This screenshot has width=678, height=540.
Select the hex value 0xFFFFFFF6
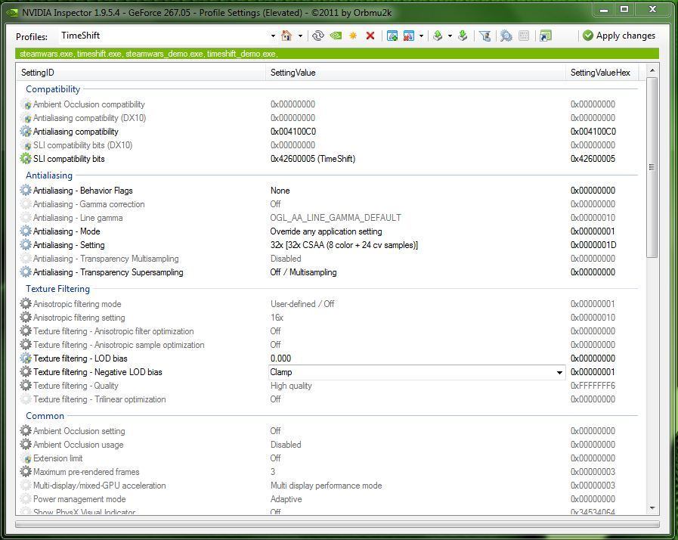click(593, 386)
